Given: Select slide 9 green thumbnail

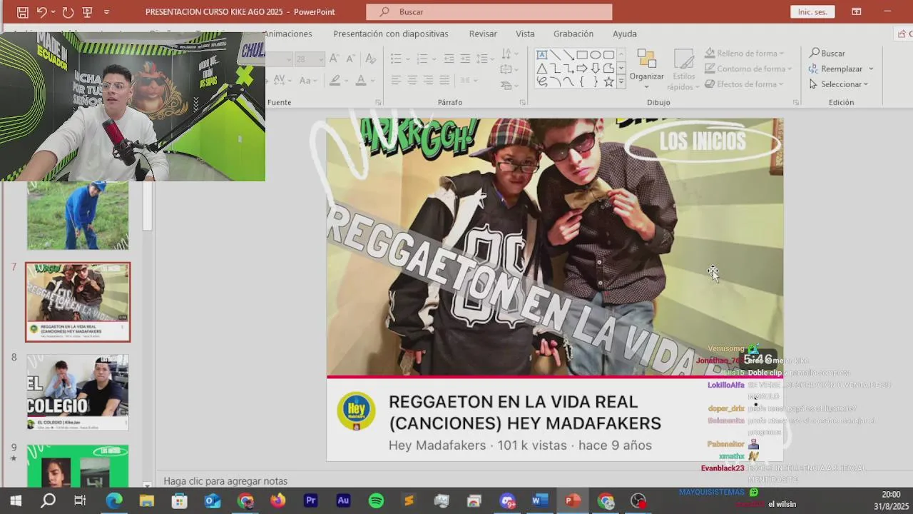Looking at the screenshot, I should tap(78, 465).
